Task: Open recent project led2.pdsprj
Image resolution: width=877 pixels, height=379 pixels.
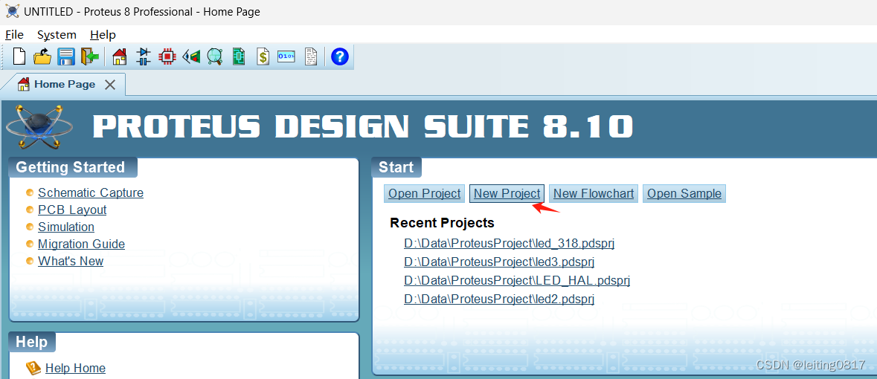Action: click(x=499, y=299)
